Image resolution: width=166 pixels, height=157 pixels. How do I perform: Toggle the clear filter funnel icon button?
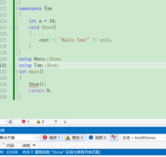coord(114,138)
